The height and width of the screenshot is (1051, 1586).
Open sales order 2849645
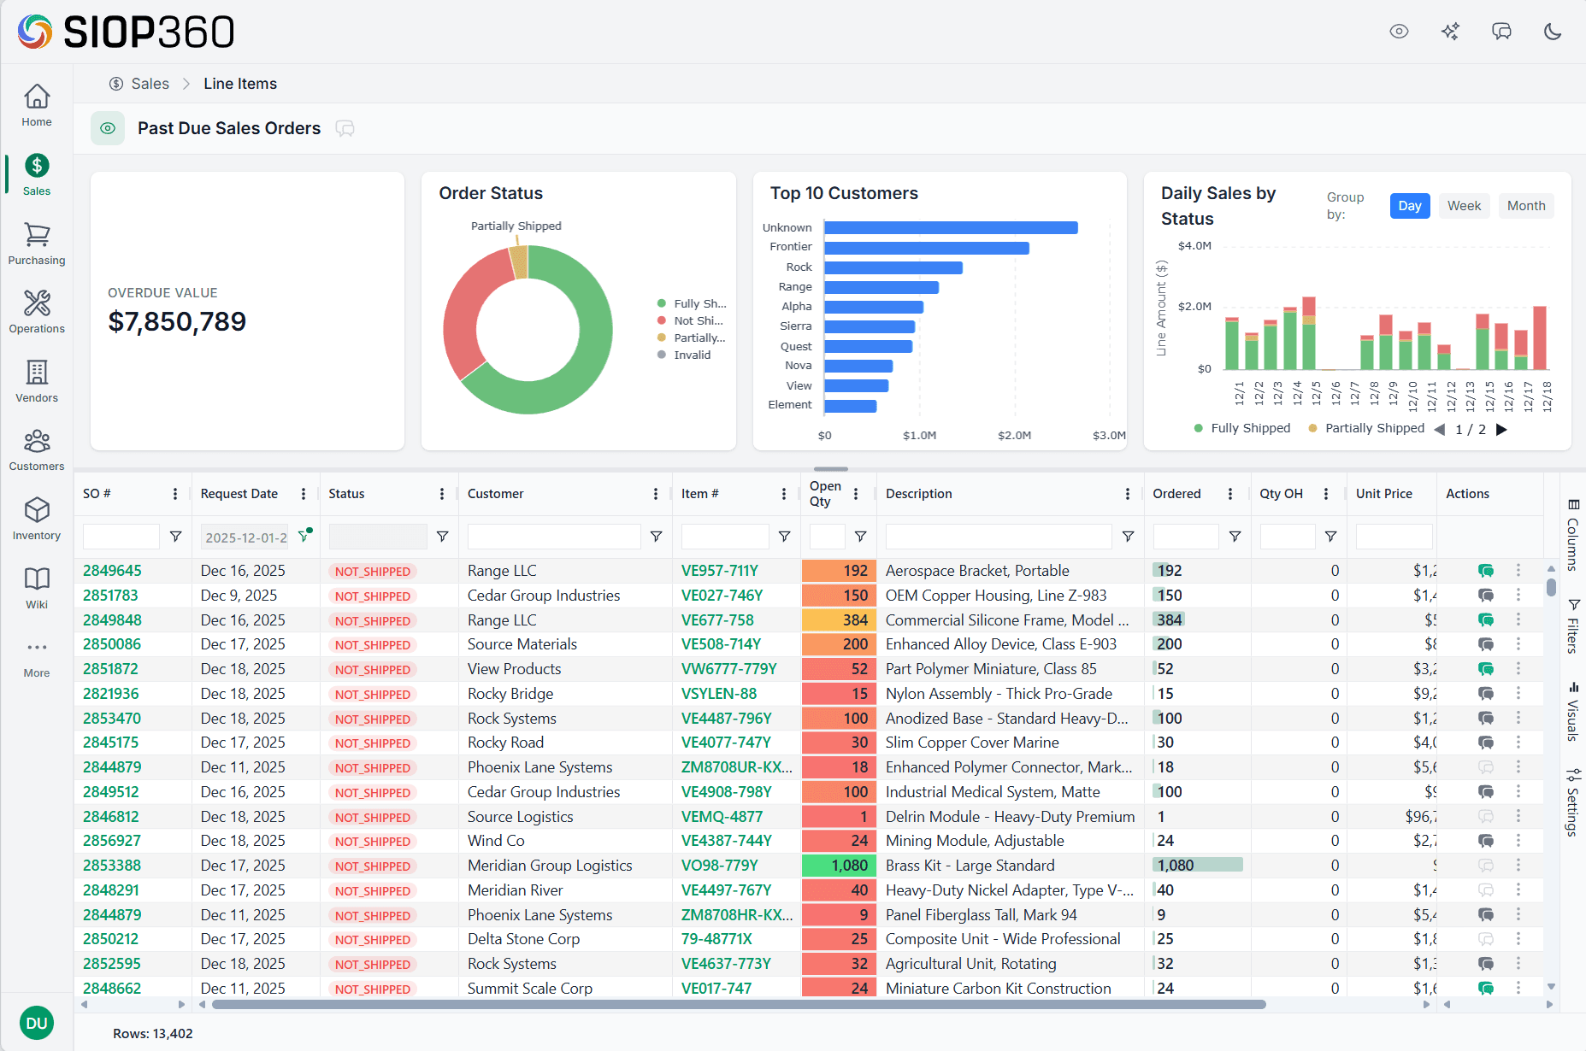[112, 570]
